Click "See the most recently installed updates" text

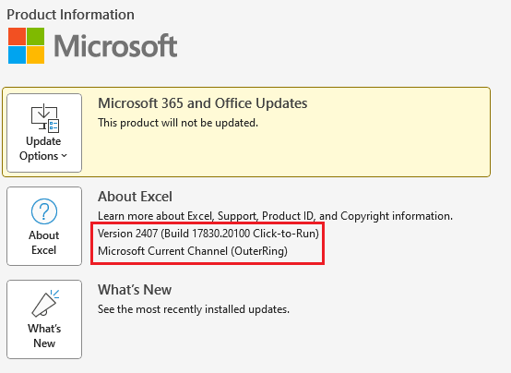(194, 309)
